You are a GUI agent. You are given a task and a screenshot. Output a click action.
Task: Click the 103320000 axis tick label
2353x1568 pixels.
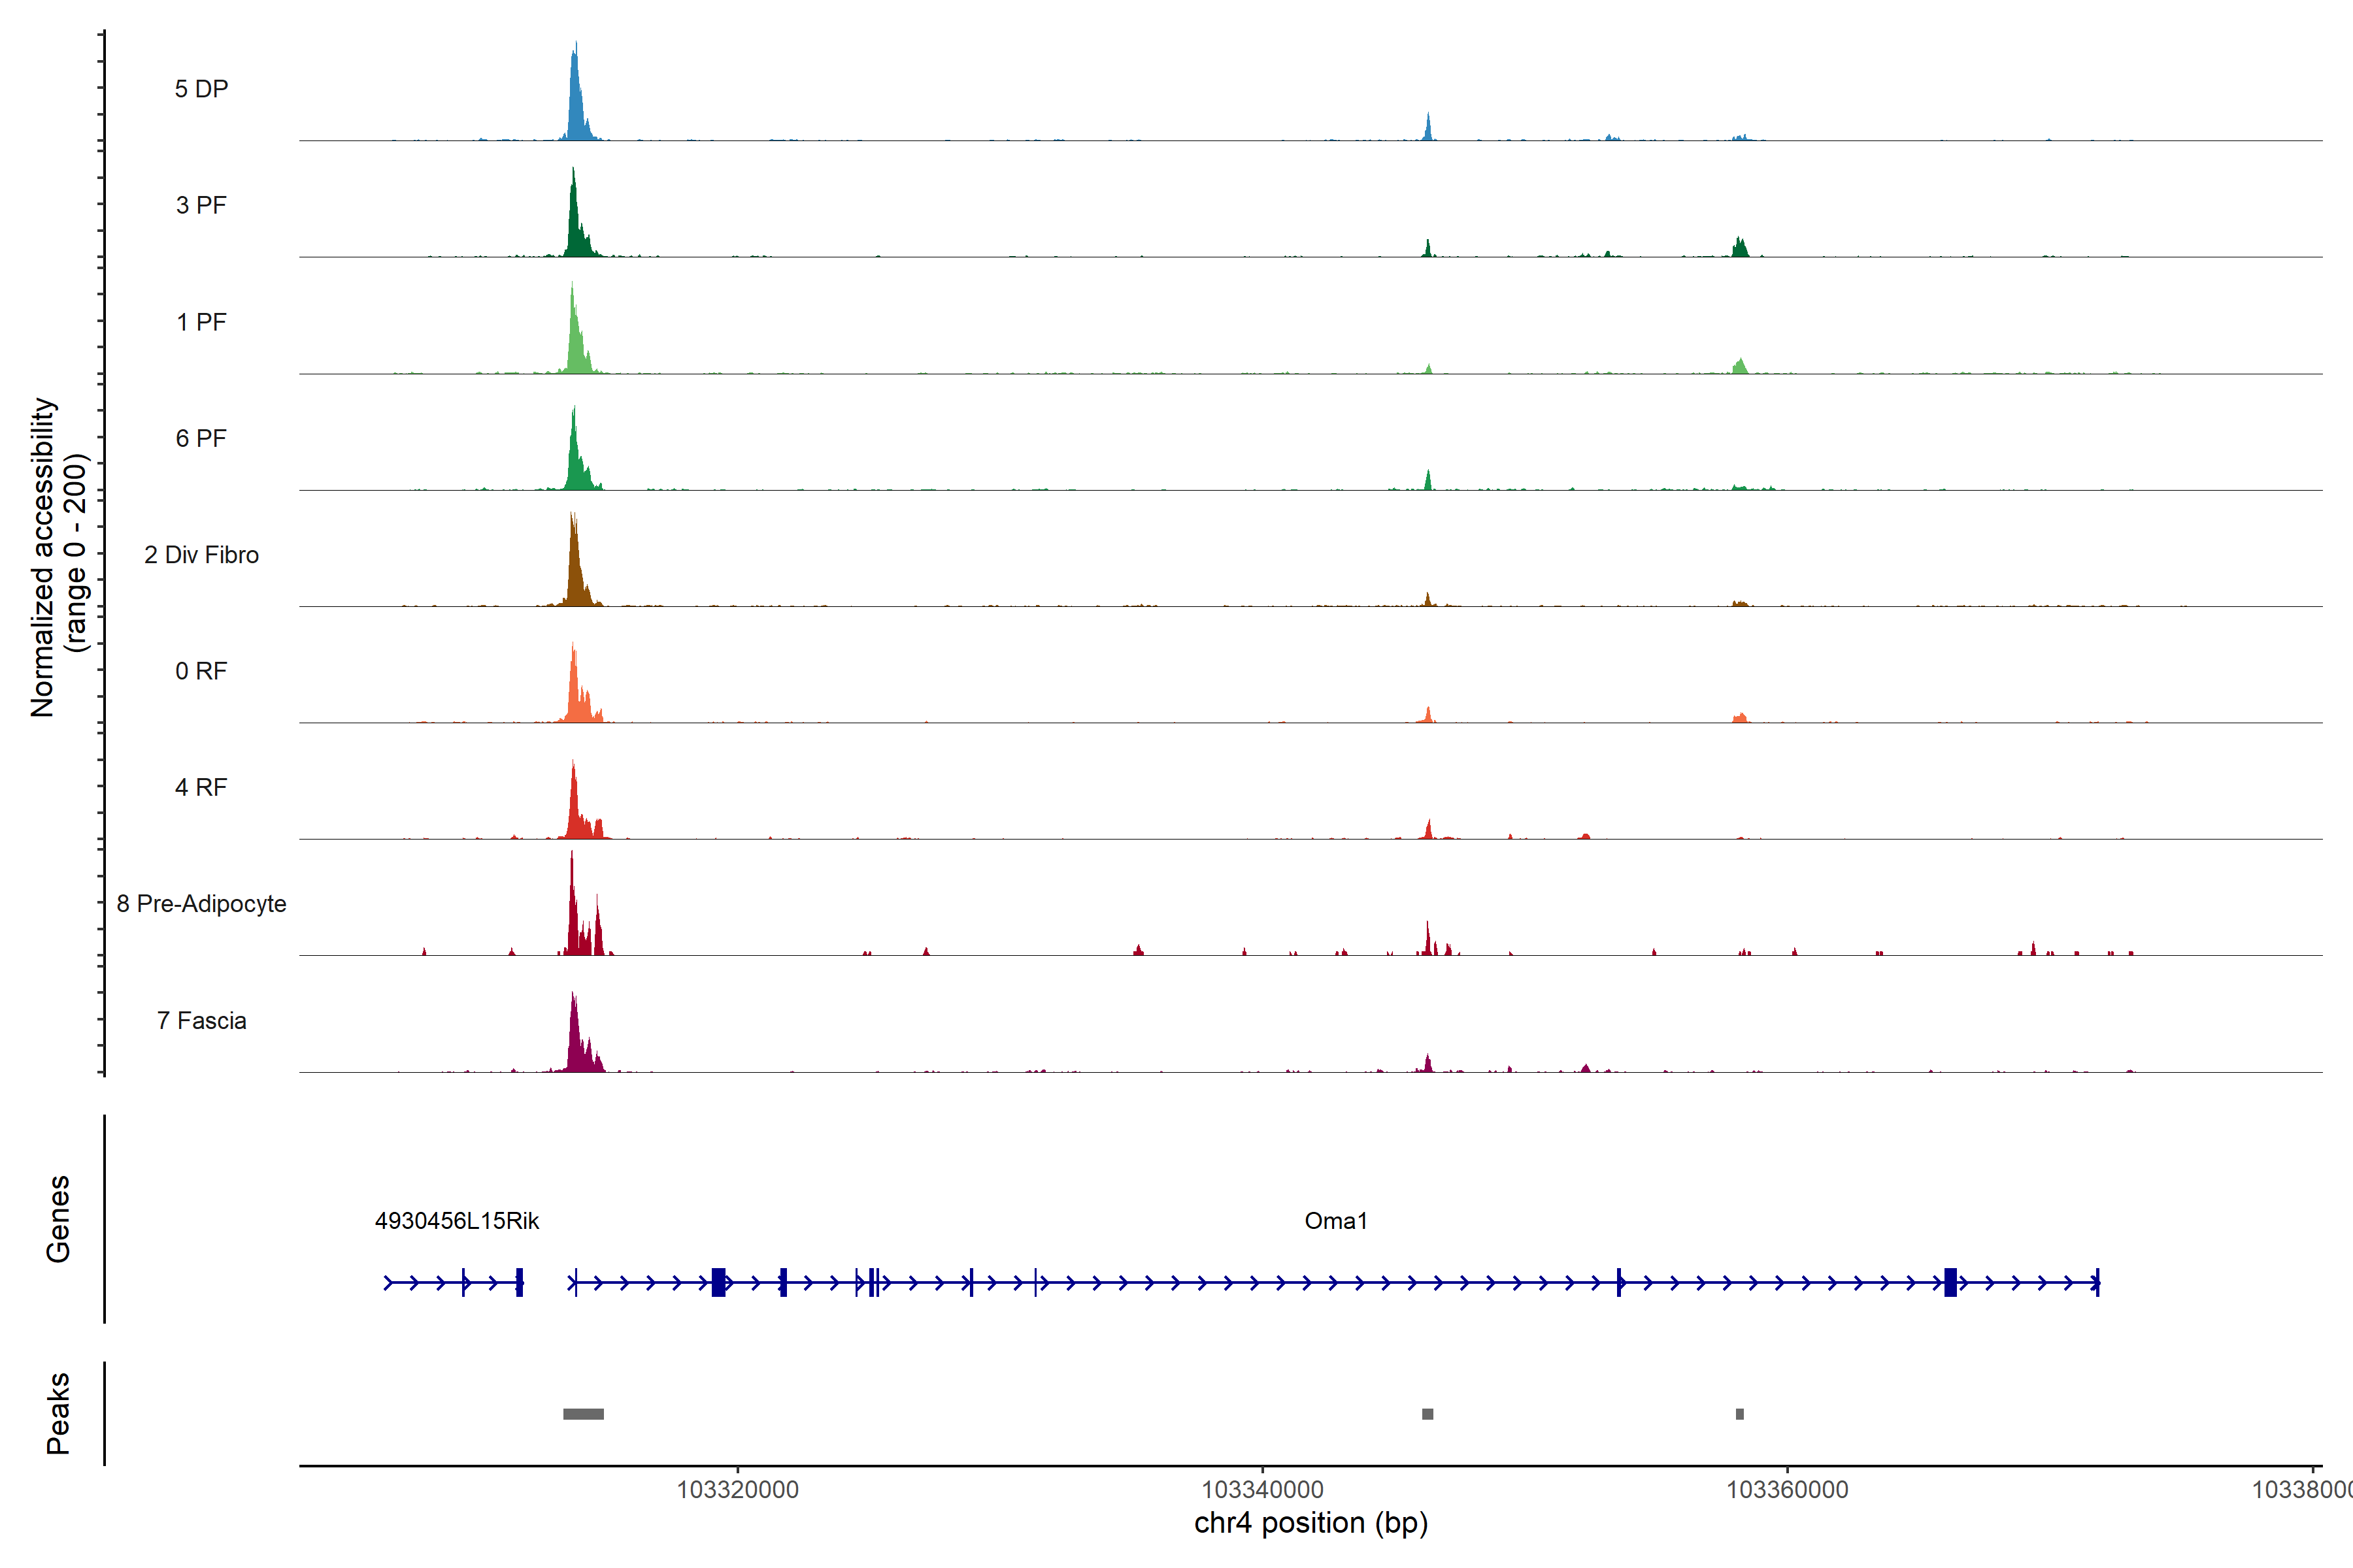click(737, 1490)
